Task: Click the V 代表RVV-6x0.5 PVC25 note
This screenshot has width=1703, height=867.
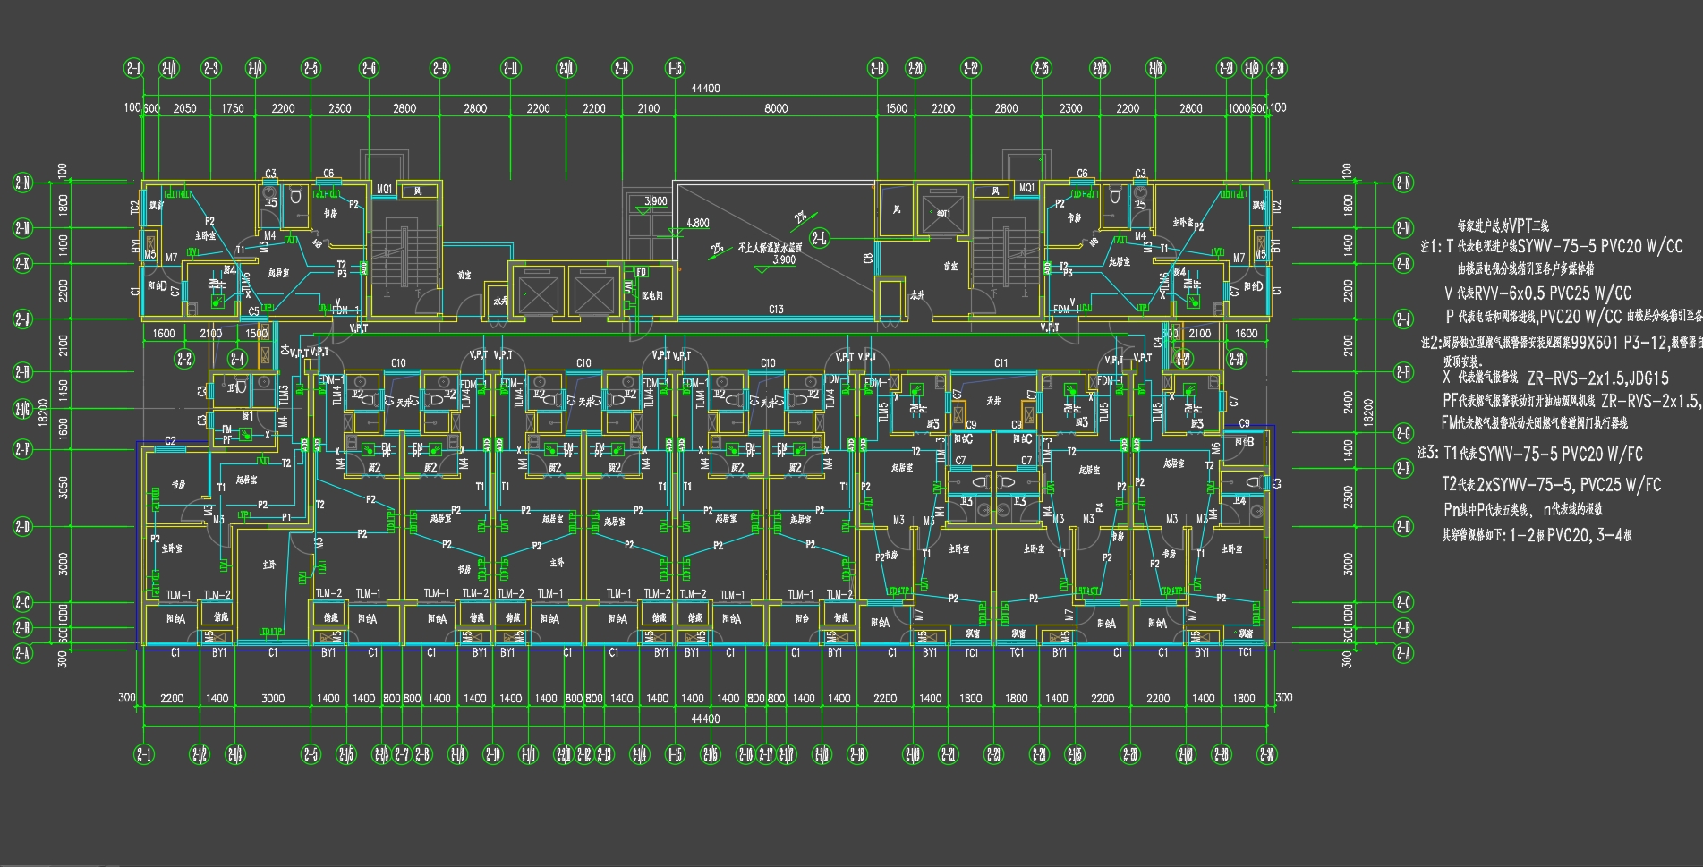Action: 1537,293
